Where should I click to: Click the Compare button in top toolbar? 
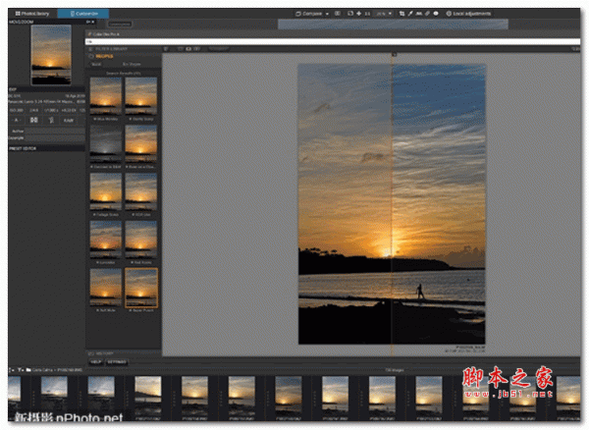tap(311, 14)
